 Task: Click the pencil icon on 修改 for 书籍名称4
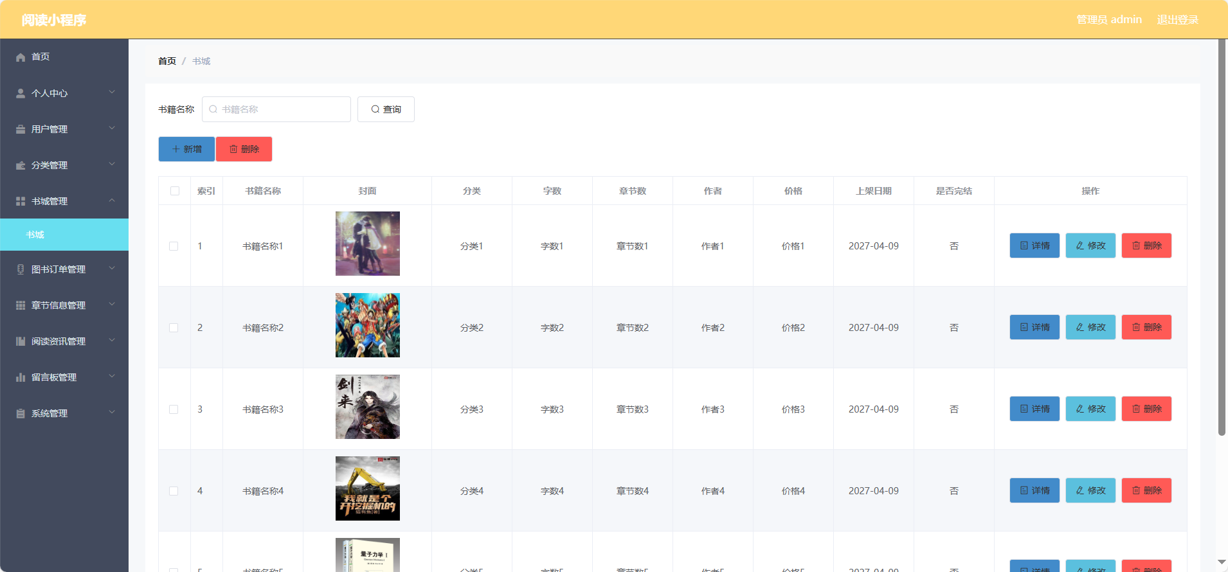click(1080, 490)
